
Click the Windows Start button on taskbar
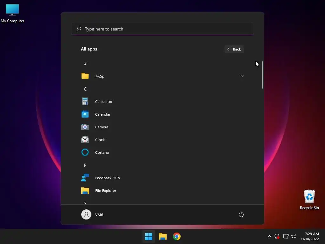pyautogui.click(x=149, y=236)
